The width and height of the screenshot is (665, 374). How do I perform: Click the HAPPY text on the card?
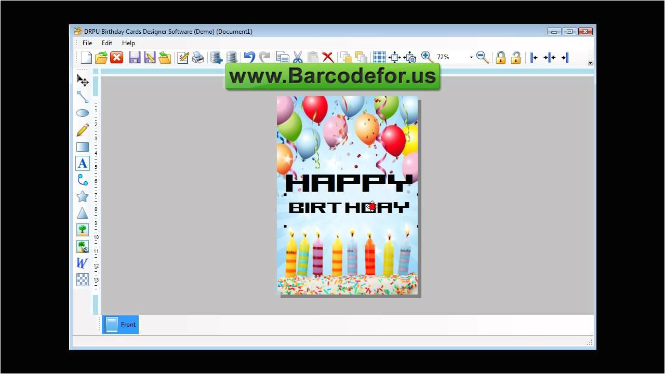pyautogui.click(x=349, y=184)
